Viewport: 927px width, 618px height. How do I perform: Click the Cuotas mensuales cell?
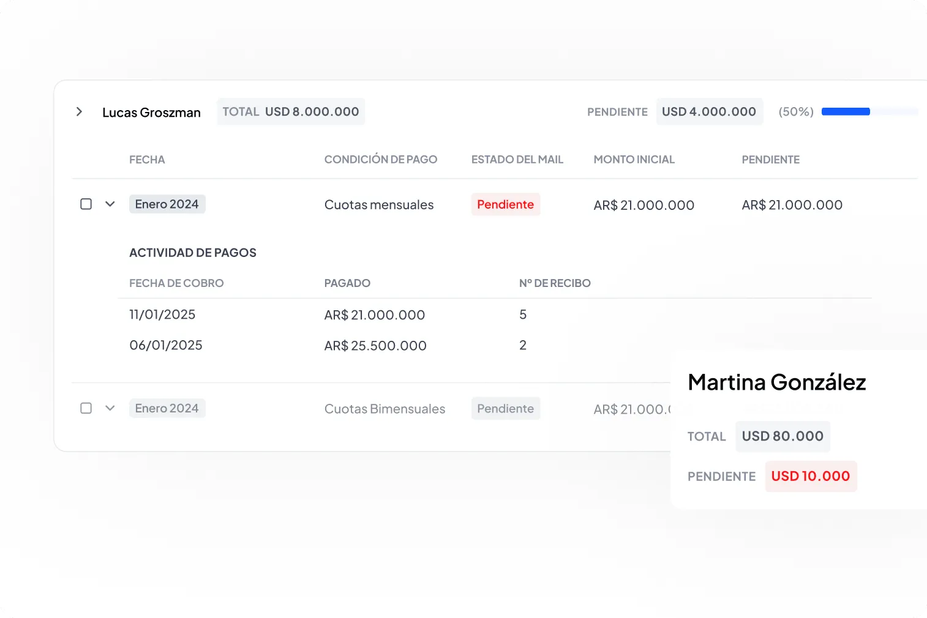(x=379, y=205)
